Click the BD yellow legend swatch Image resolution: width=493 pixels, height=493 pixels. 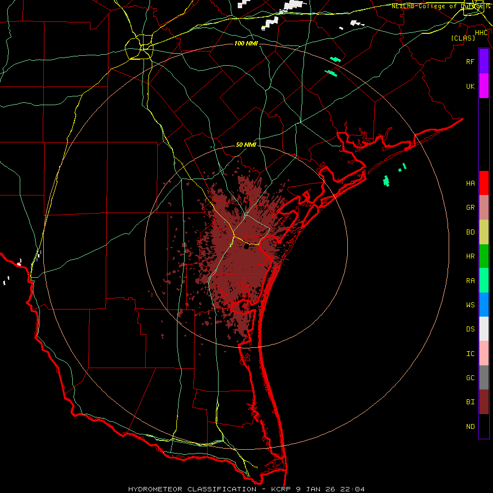tap(484, 232)
